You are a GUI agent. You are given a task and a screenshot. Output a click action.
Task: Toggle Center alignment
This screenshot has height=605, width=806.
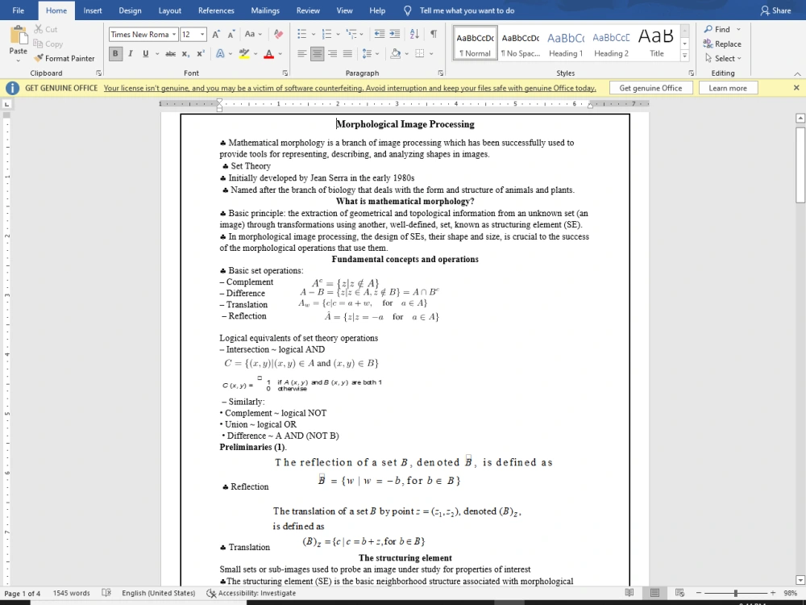click(x=317, y=53)
